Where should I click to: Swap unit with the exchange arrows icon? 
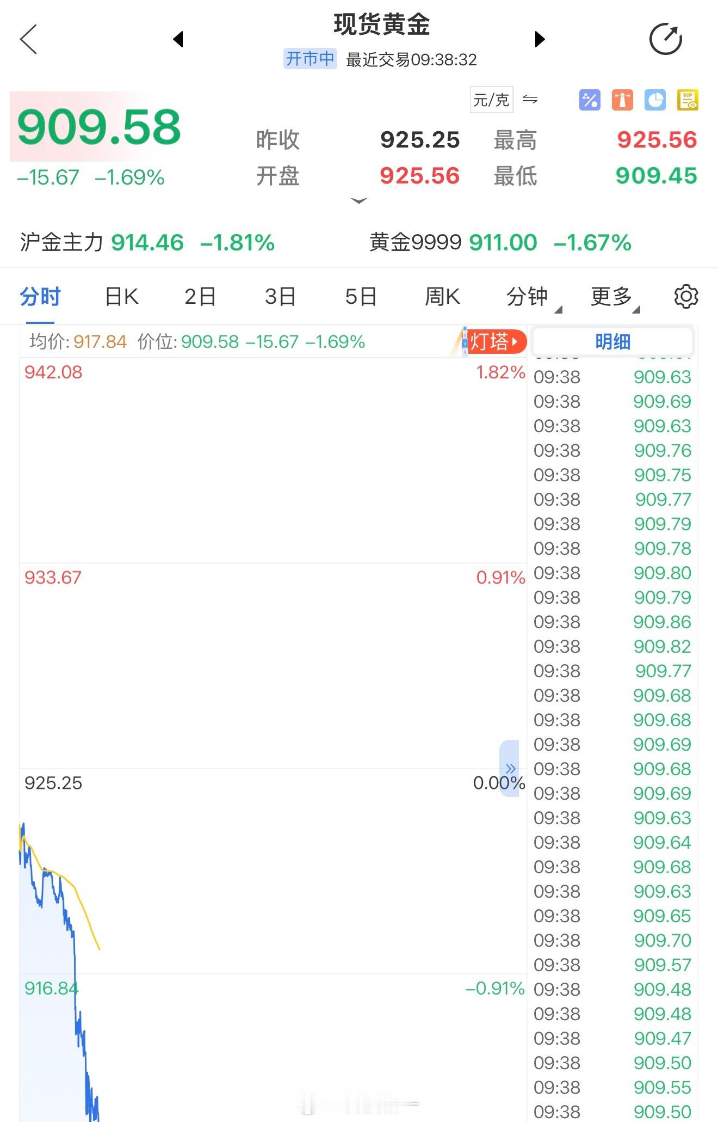point(530,99)
